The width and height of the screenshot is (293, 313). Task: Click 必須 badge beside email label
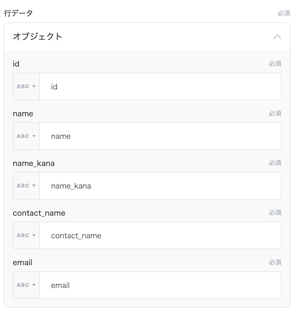275,262
